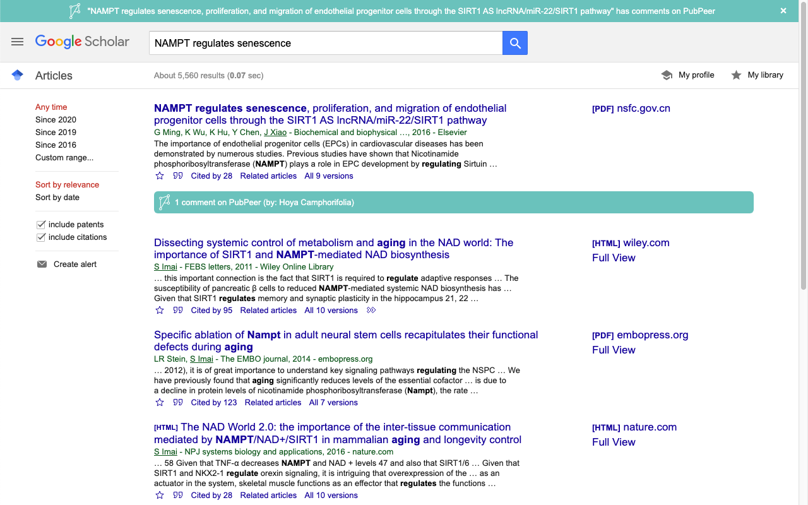808x505 pixels.
Task: Toggle the include patents checkbox
Action: pyautogui.click(x=41, y=225)
